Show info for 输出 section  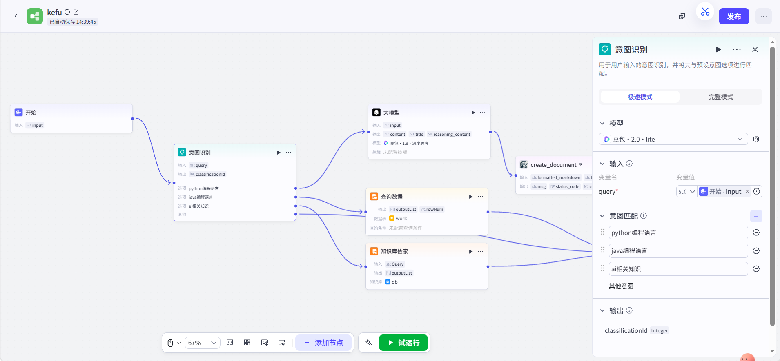pos(629,310)
